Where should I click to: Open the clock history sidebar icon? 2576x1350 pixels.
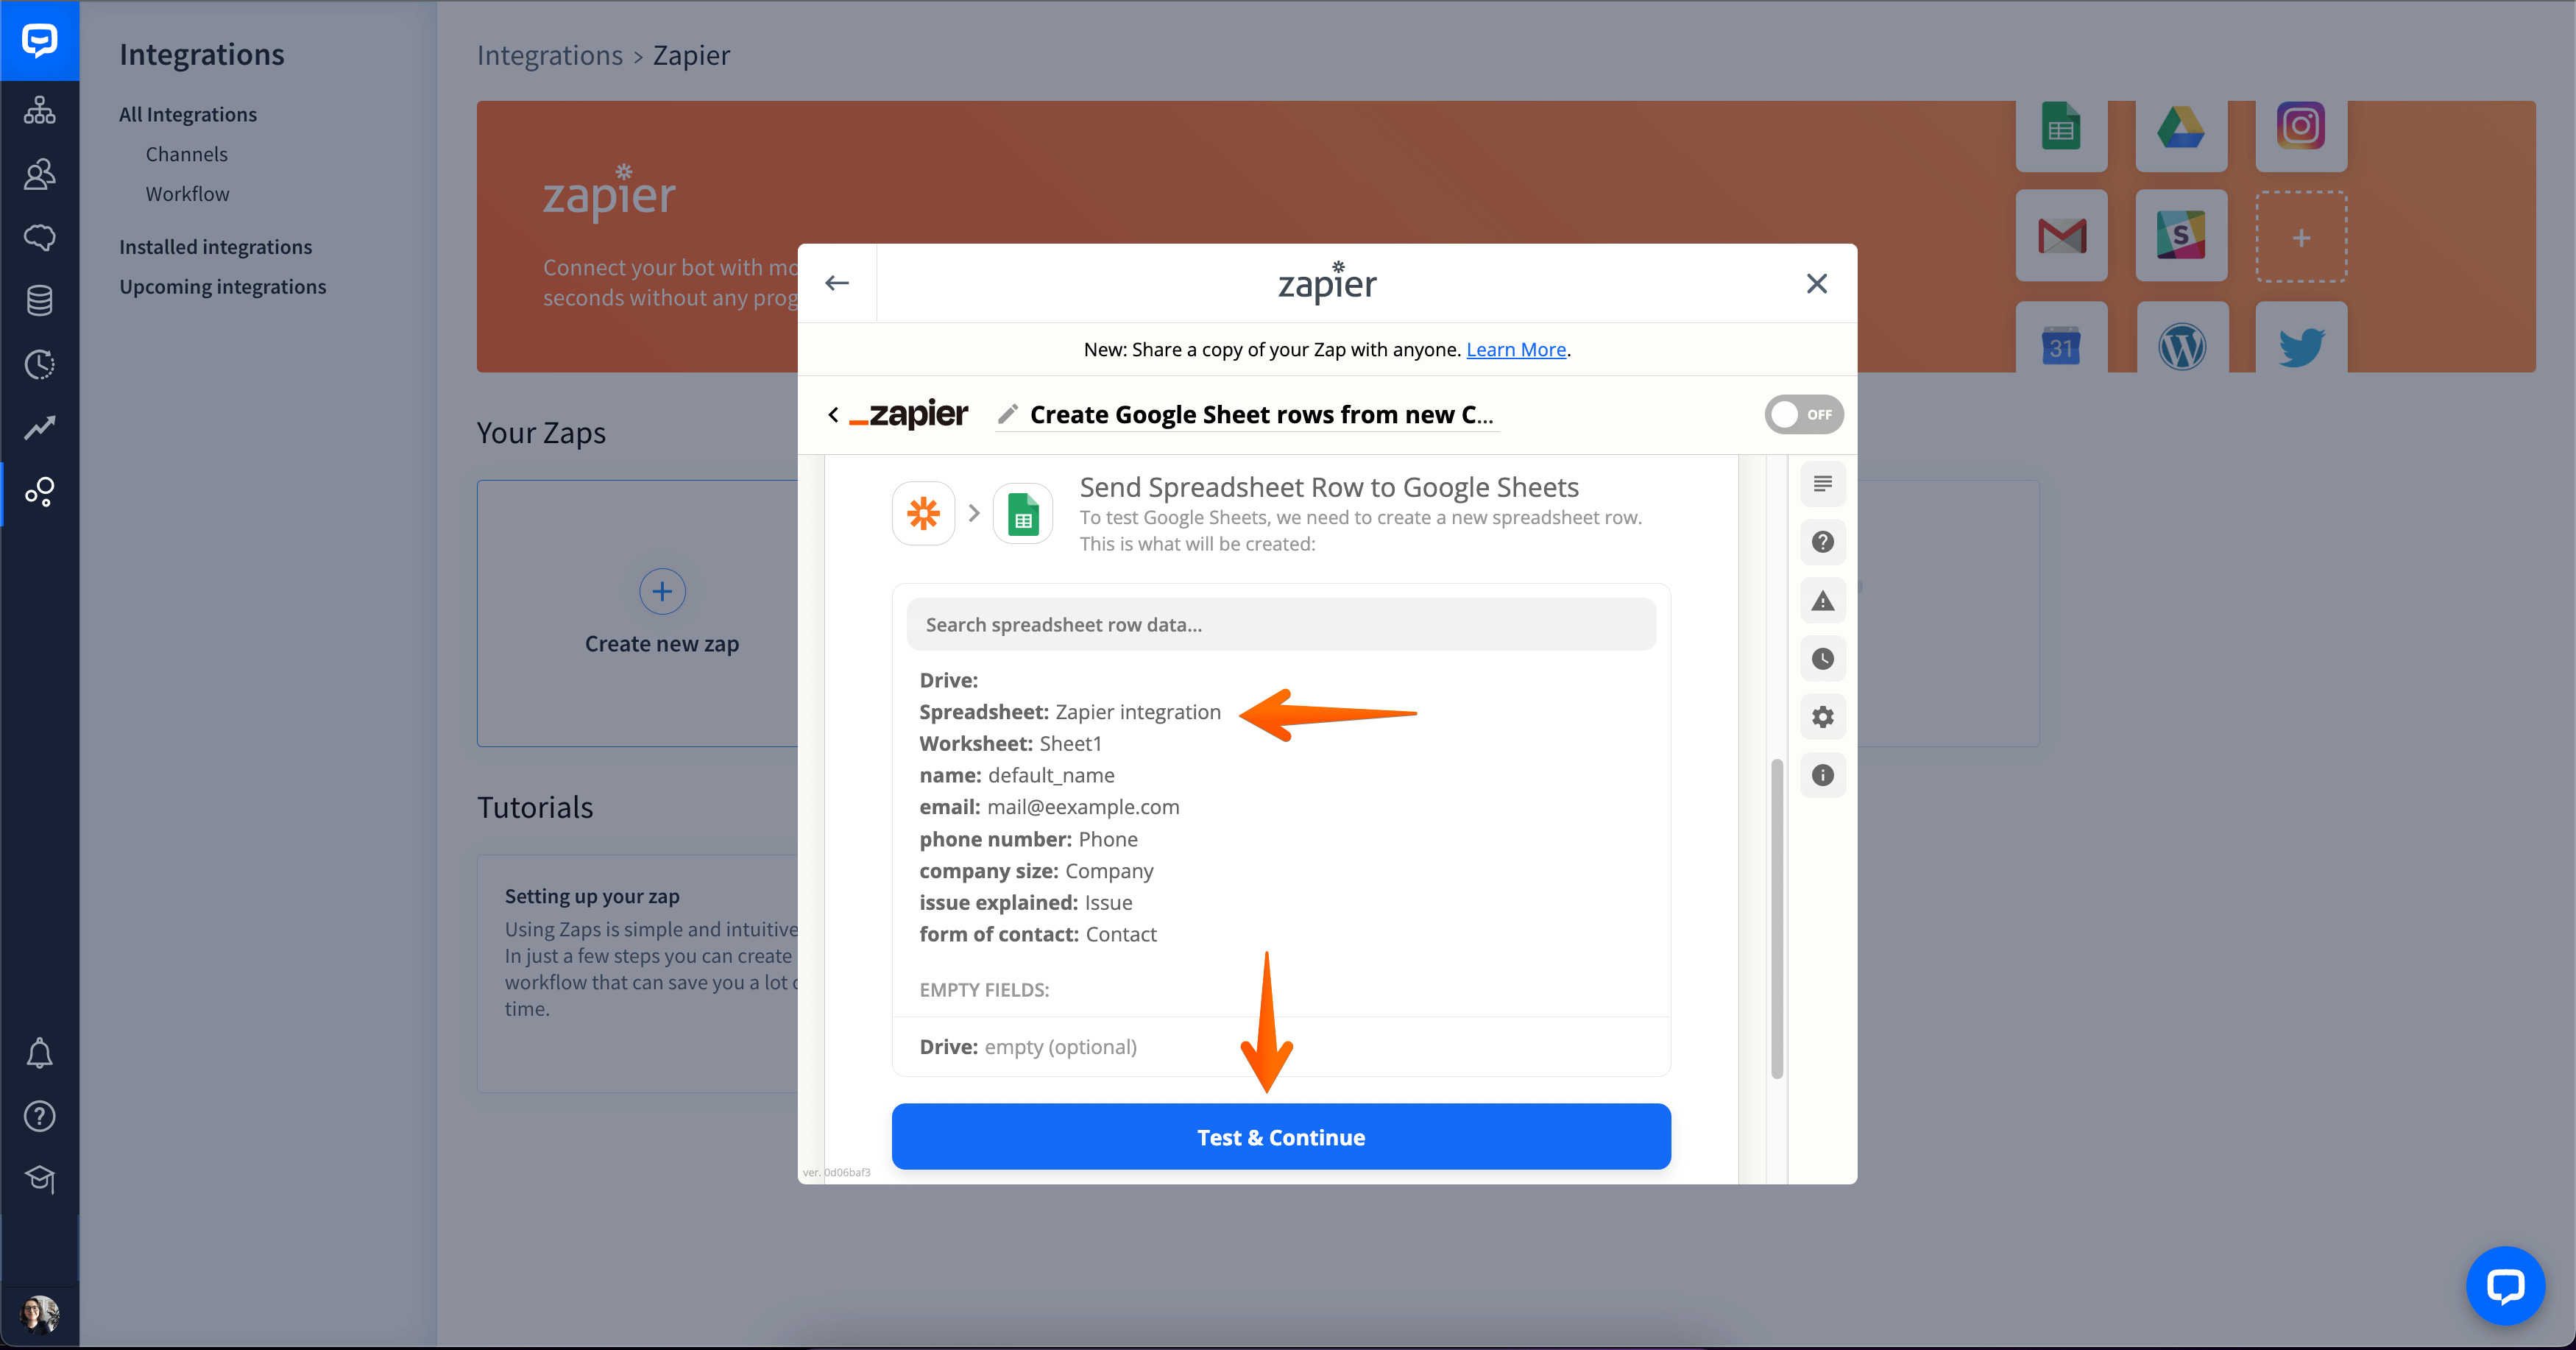click(x=39, y=364)
